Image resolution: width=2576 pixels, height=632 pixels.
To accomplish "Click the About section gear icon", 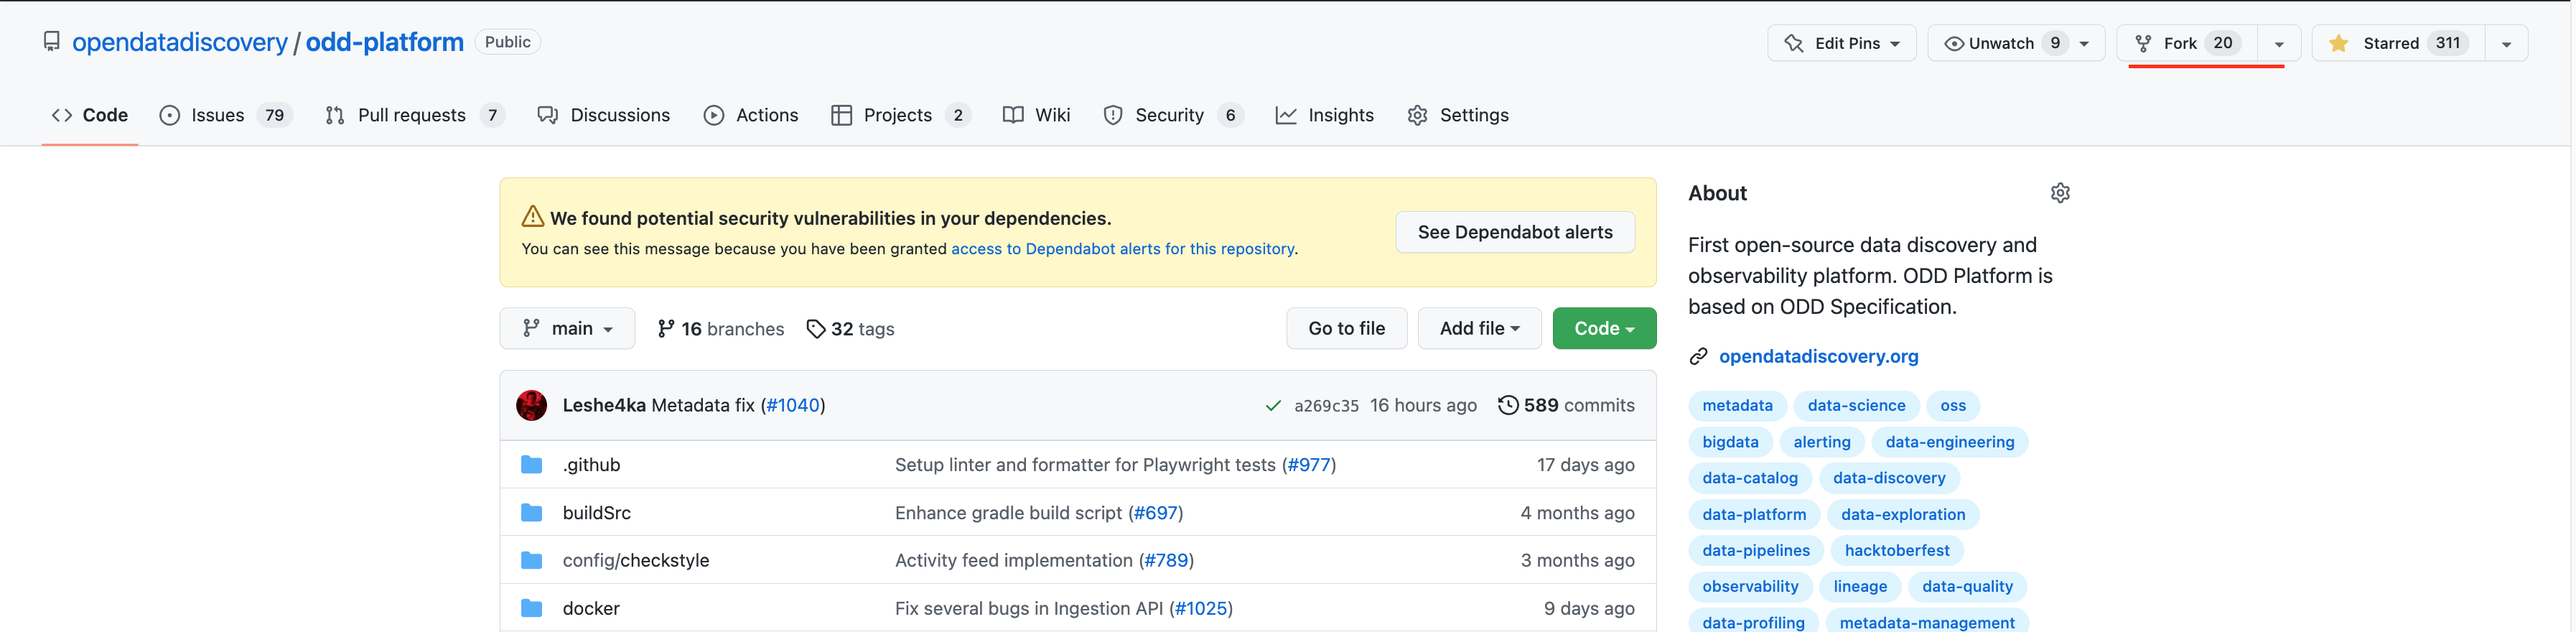I will pyautogui.click(x=2059, y=193).
